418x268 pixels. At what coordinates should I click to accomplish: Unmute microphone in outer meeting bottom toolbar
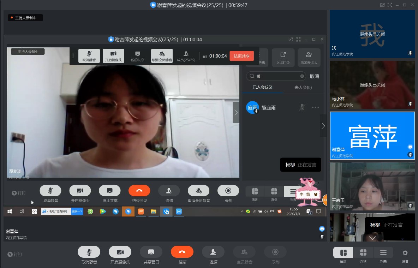[89, 252]
